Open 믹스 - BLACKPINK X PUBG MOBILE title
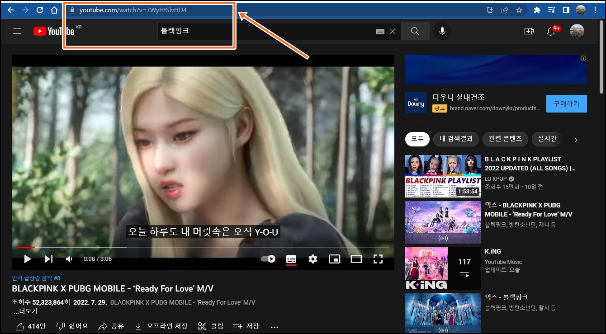The height and width of the screenshot is (334, 606). coord(529,210)
